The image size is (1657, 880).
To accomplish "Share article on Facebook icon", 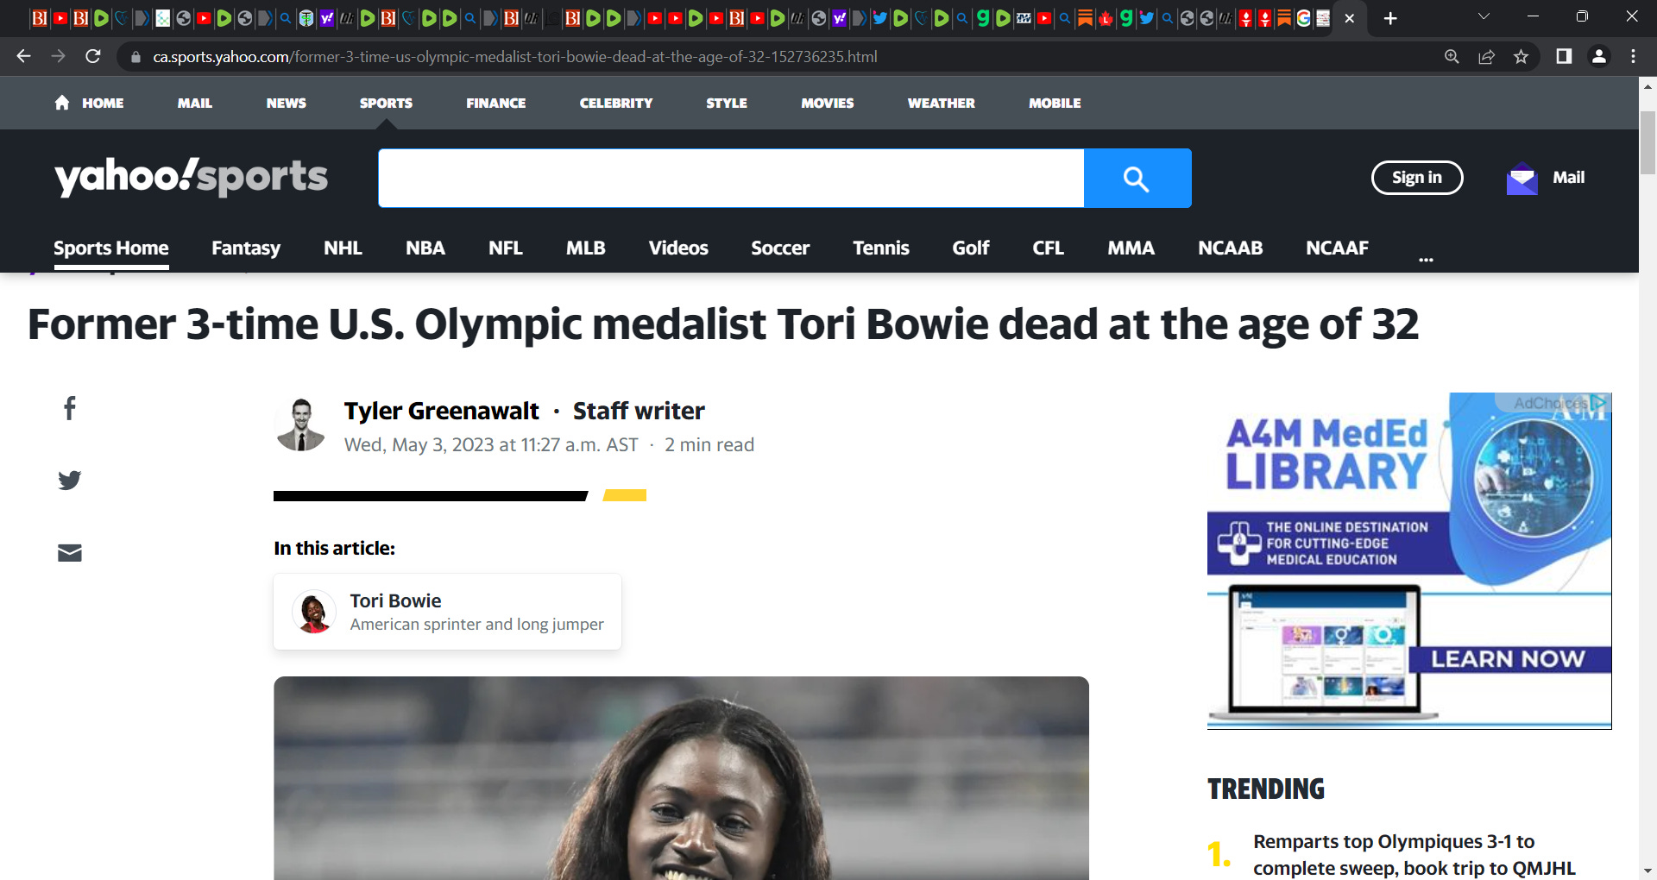I will coord(70,408).
